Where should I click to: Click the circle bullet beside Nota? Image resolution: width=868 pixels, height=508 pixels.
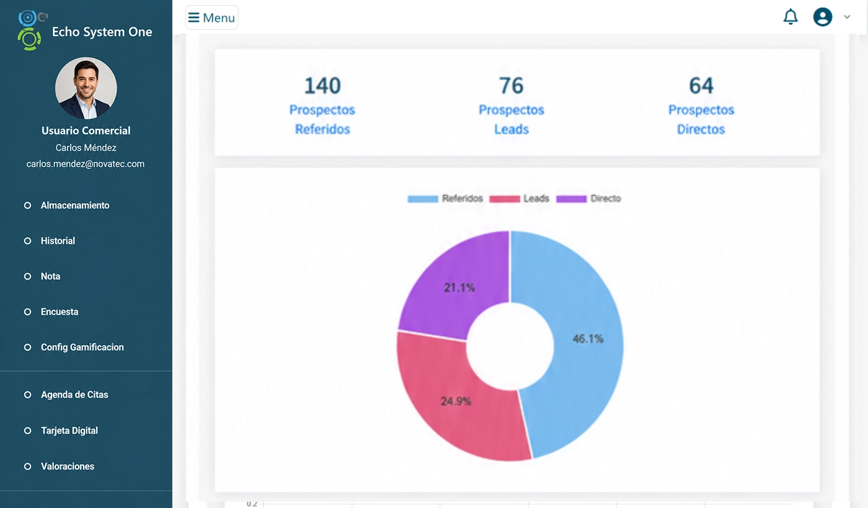coord(27,276)
